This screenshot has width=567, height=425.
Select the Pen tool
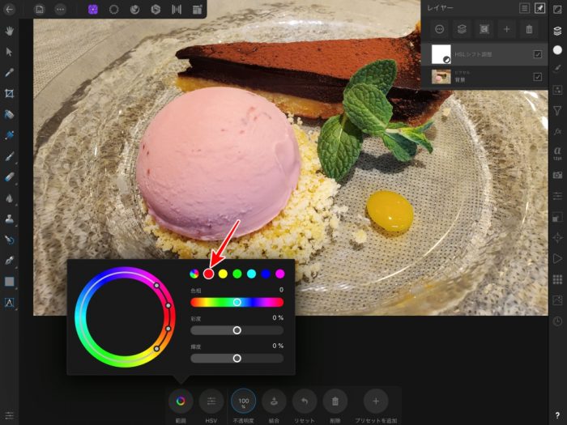10,261
